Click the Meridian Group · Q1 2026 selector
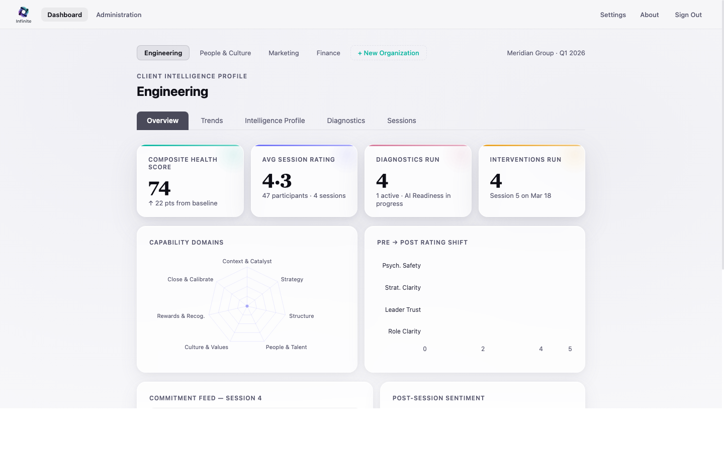This screenshot has width=724, height=452. 546,53
